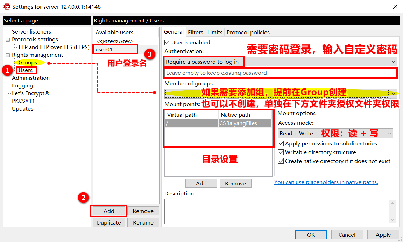Open the Let's Encrypt page
Image resolution: width=403 pixels, height=242 pixels.
[30, 93]
